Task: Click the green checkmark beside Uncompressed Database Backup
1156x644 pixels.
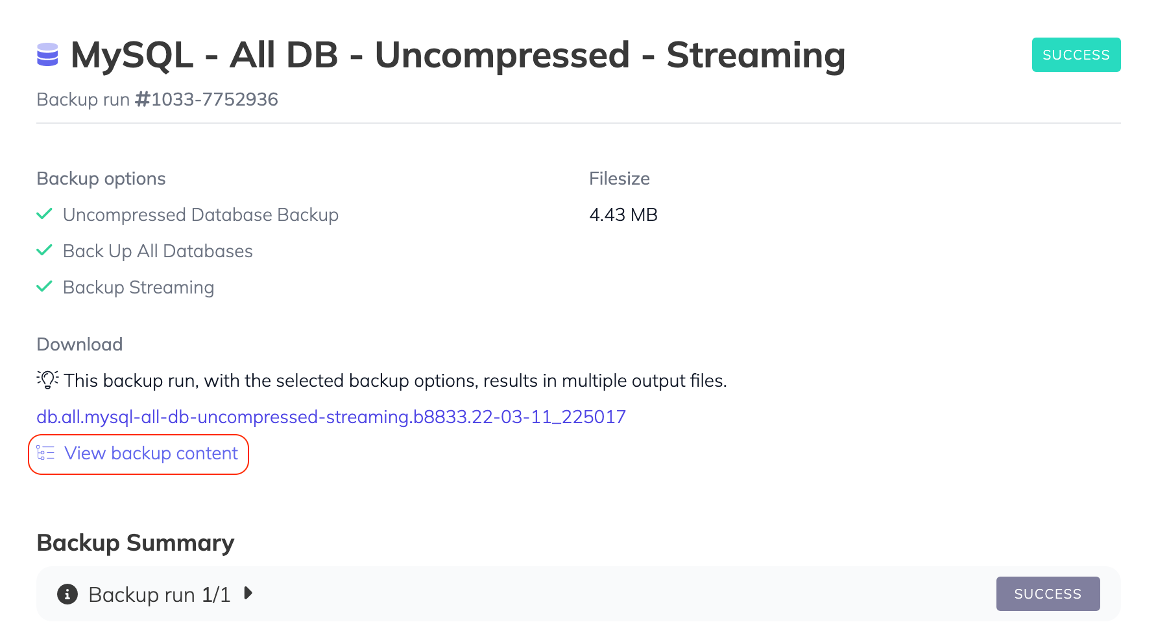Action: [44, 214]
